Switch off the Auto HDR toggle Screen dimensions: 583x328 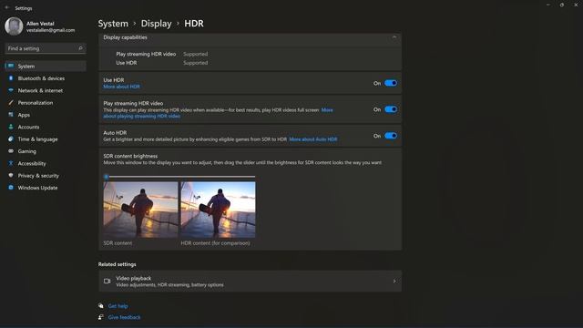391,136
